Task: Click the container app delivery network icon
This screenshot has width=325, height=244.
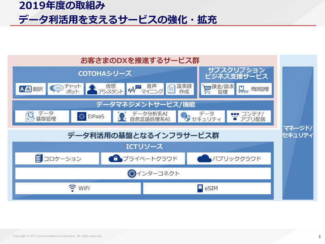Action: pyautogui.click(x=235, y=116)
